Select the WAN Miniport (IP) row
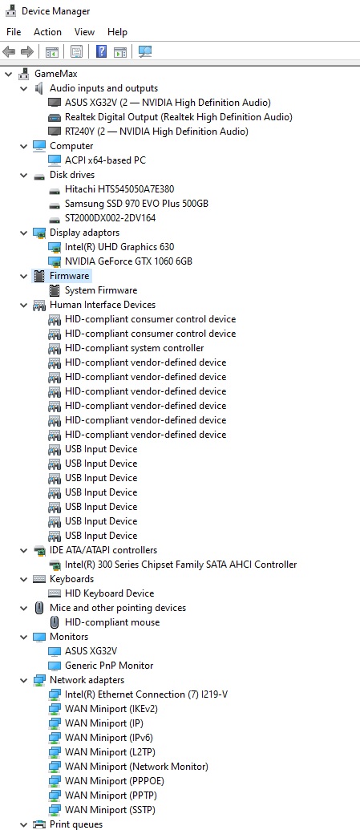The height and width of the screenshot is (830, 360). [104, 723]
